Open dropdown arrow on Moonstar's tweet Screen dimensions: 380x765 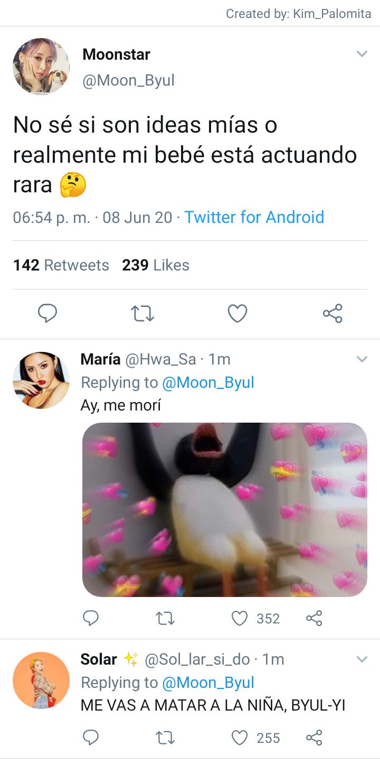[362, 54]
